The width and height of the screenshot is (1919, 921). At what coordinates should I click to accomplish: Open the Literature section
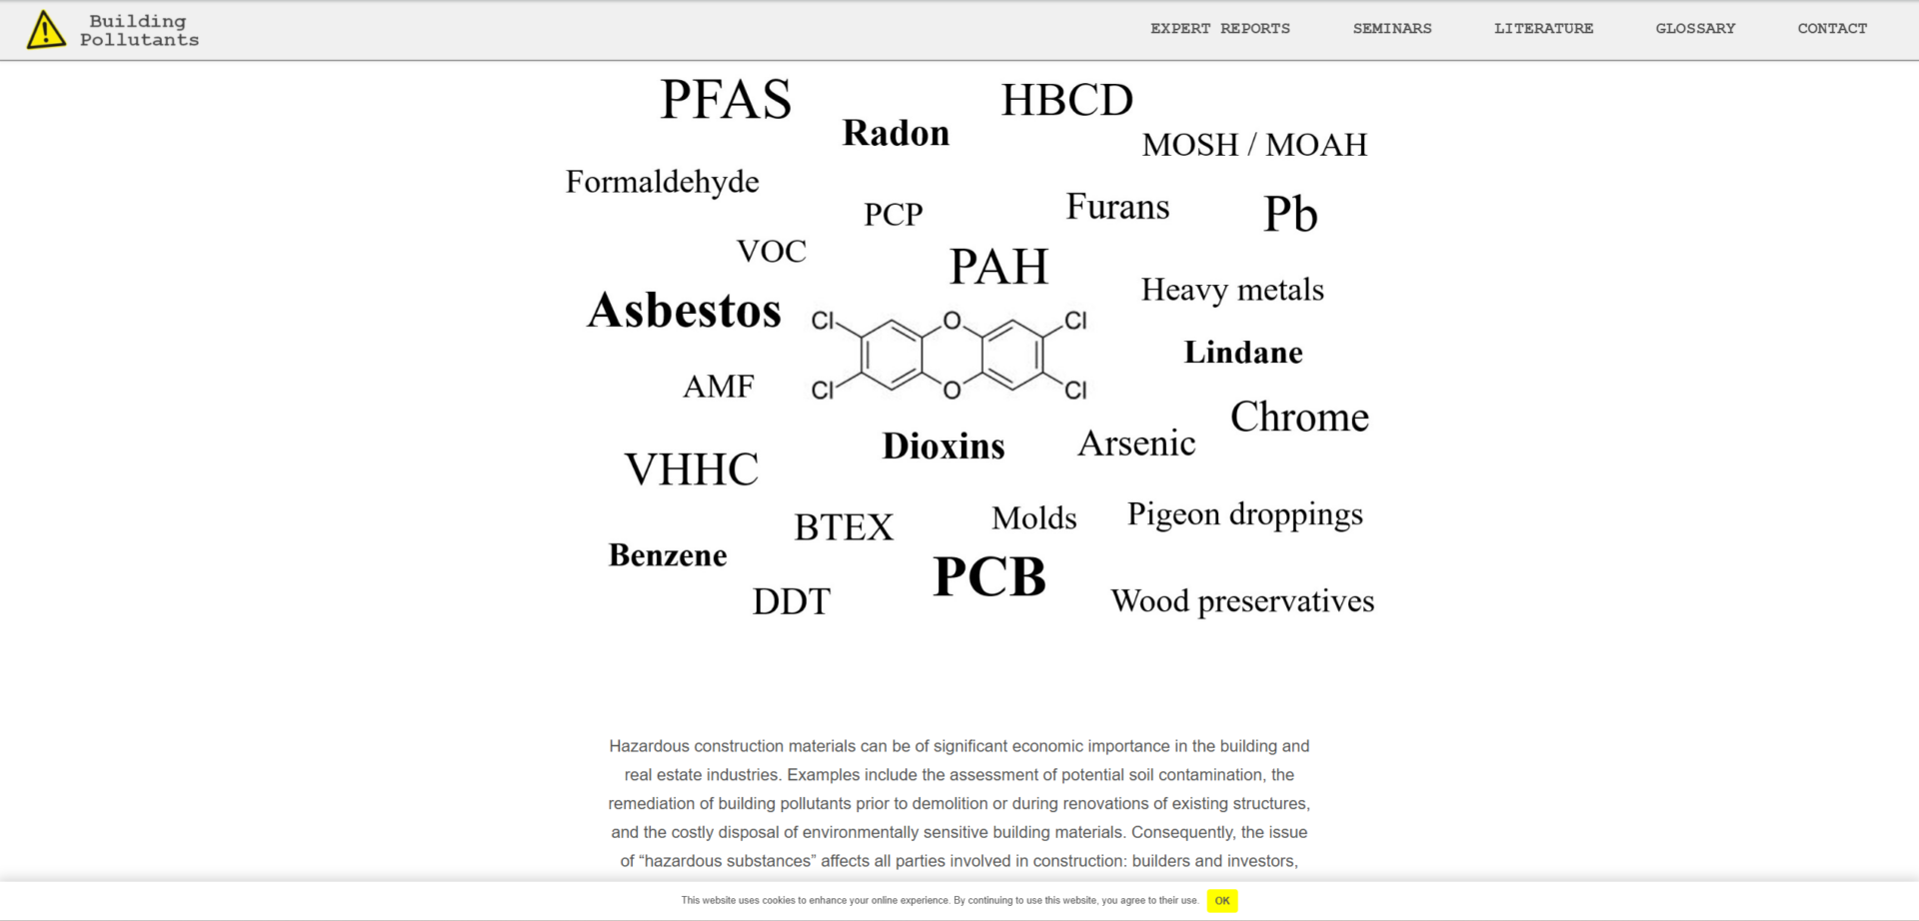1543,29
